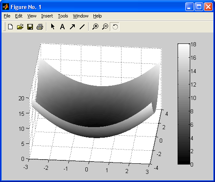Select the edit plot arrow pointer tool
Screen dimensions: 215x182
(53, 26)
